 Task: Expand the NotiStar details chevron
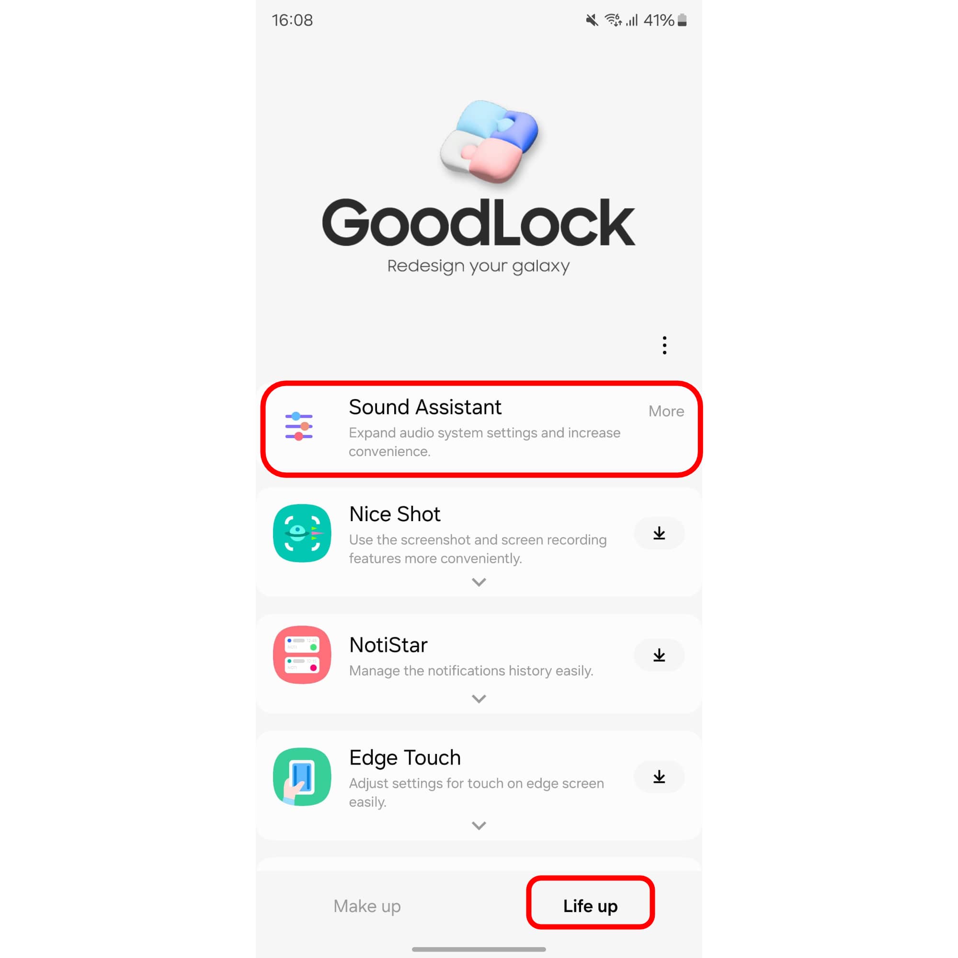pyautogui.click(x=479, y=699)
